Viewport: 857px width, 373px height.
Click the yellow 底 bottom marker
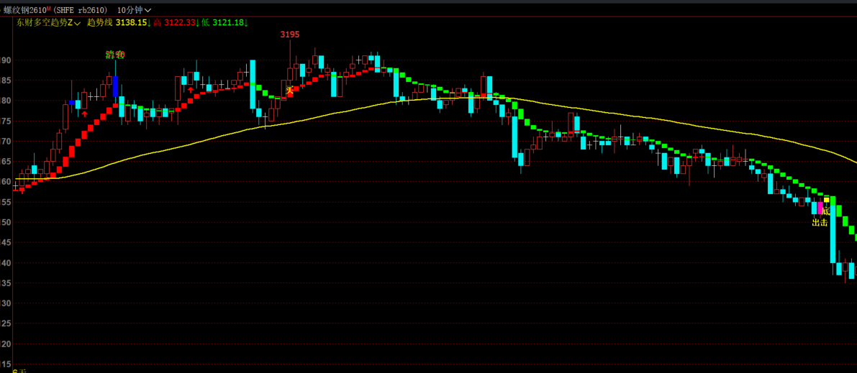click(826, 211)
